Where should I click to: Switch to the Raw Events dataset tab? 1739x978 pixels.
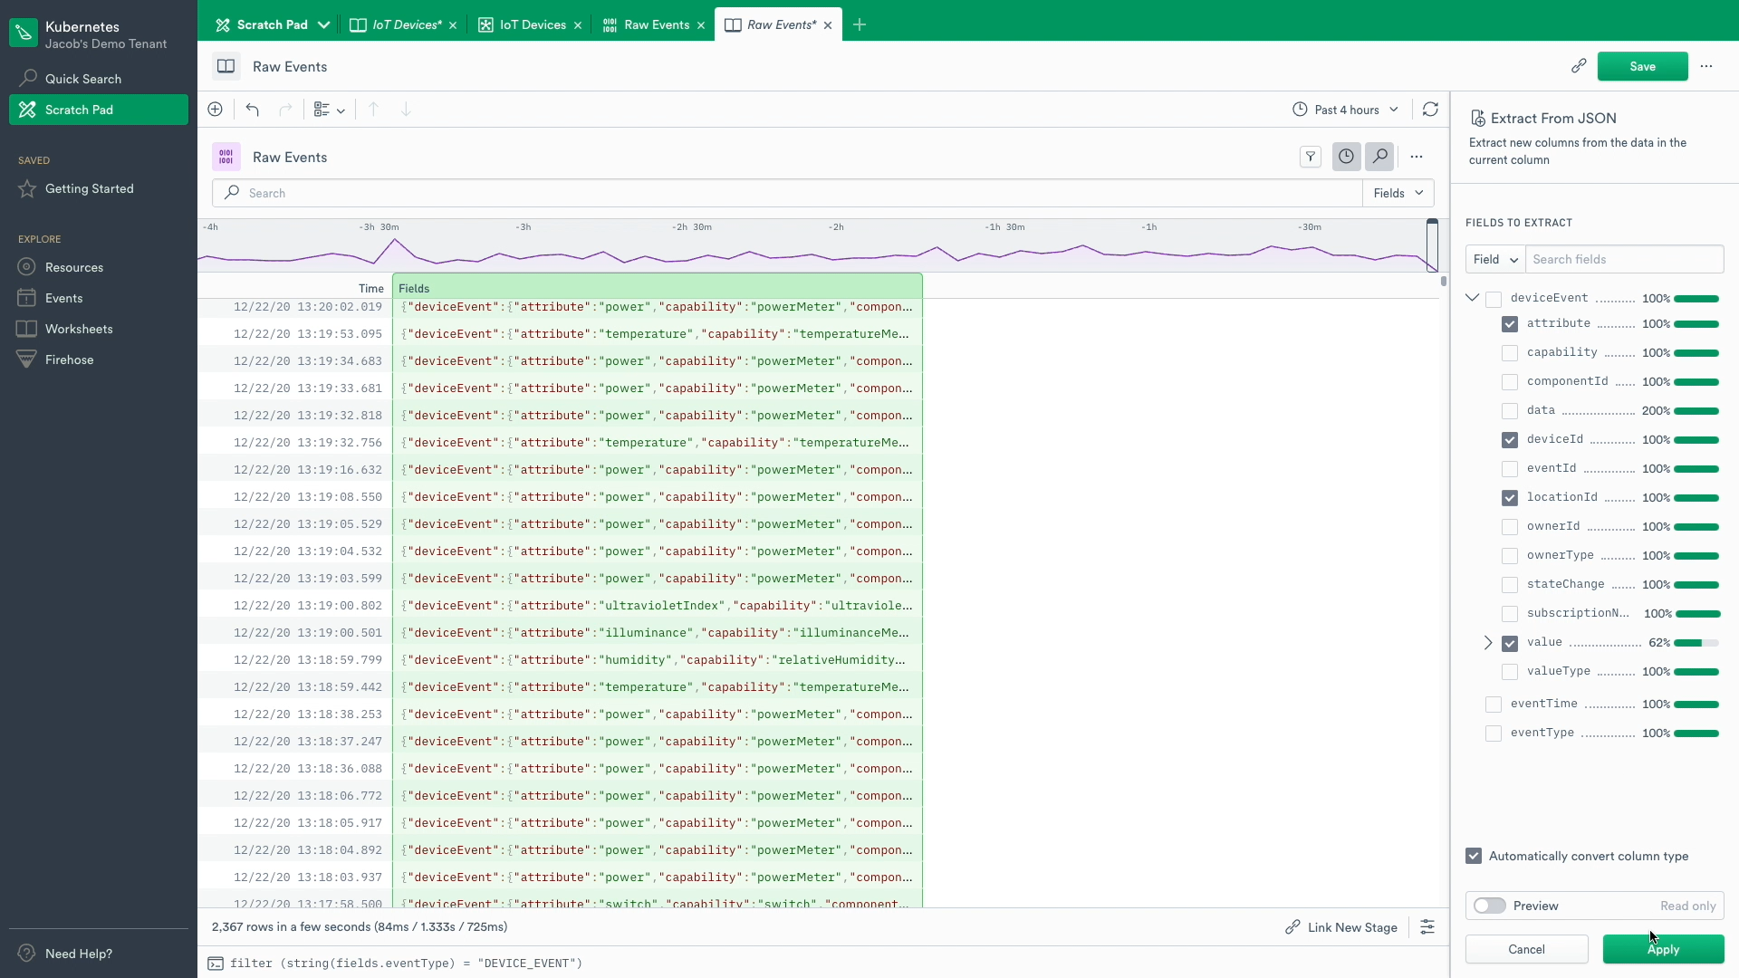click(x=657, y=25)
